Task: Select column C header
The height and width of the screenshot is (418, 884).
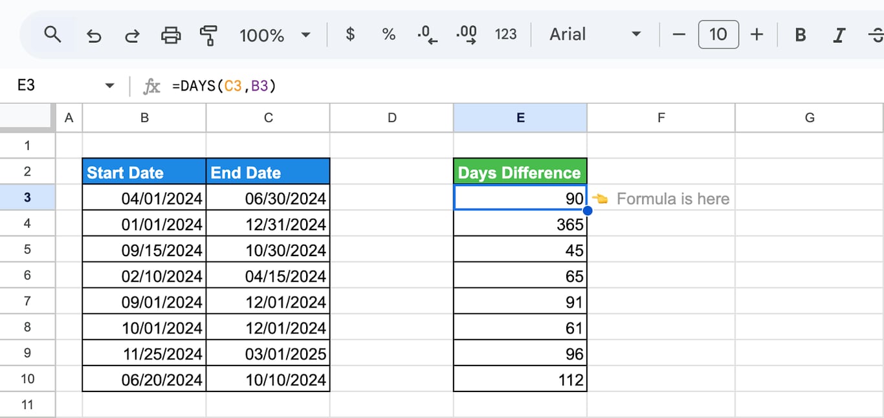Action: [268, 118]
